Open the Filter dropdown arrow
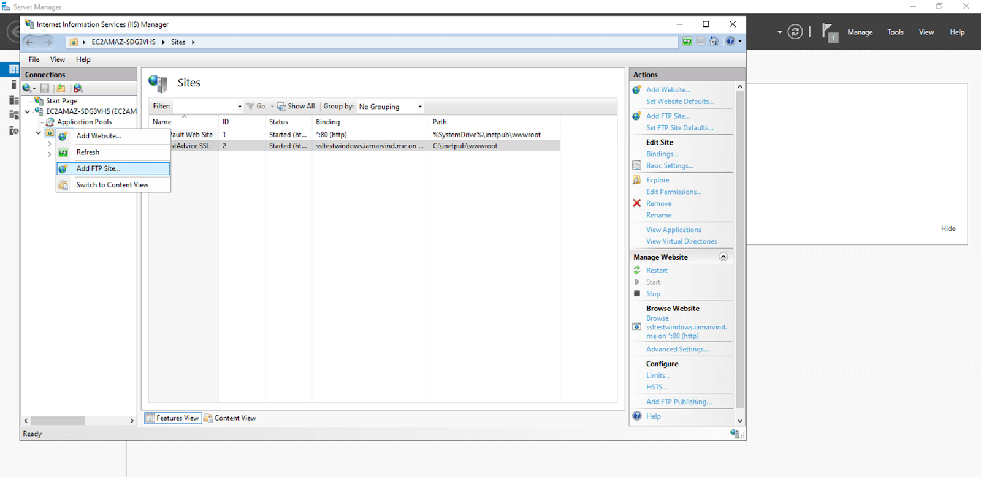The width and height of the screenshot is (981, 477). click(240, 107)
